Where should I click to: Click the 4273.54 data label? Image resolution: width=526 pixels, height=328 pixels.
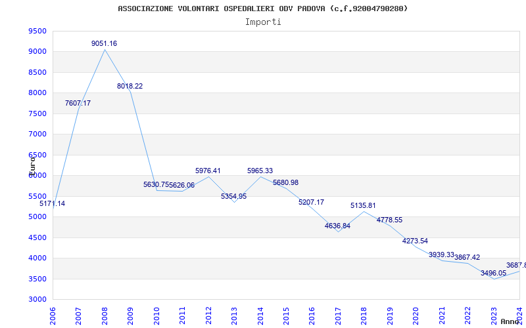point(416,241)
